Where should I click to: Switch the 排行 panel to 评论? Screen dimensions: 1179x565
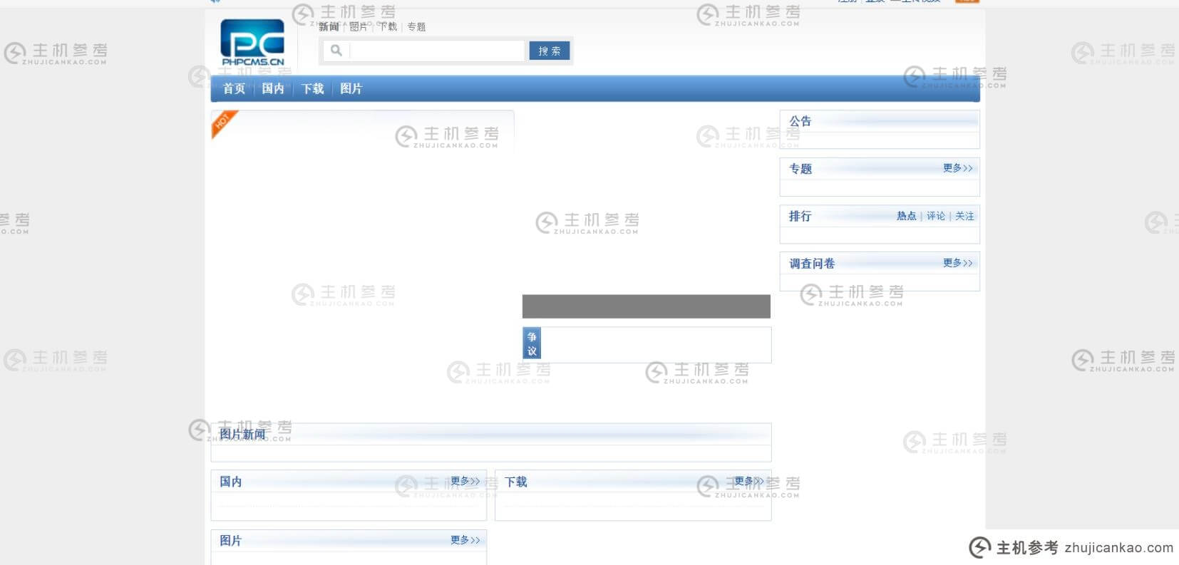(936, 216)
